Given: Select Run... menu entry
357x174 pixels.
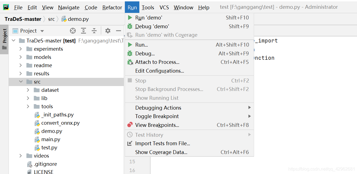Looking at the screenshot, I should 189,45.
